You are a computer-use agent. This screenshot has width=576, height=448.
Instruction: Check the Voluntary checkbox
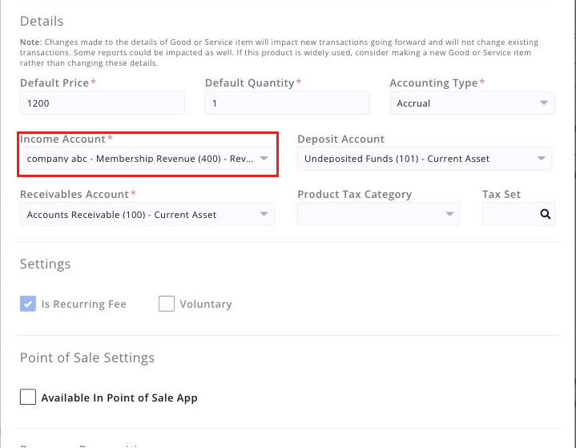pos(167,304)
